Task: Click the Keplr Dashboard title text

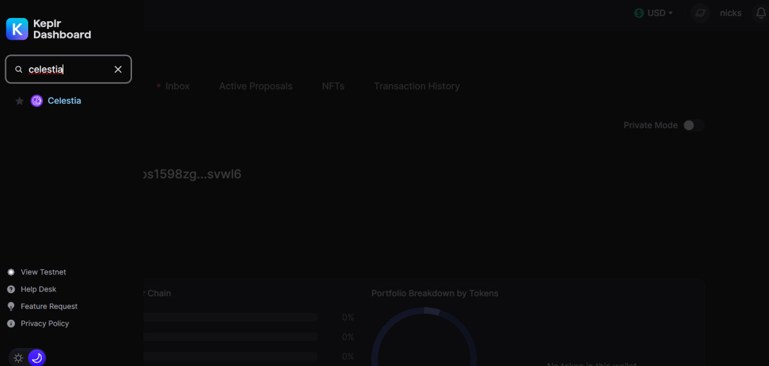Action: pyautogui.click(x=62, y=29)
